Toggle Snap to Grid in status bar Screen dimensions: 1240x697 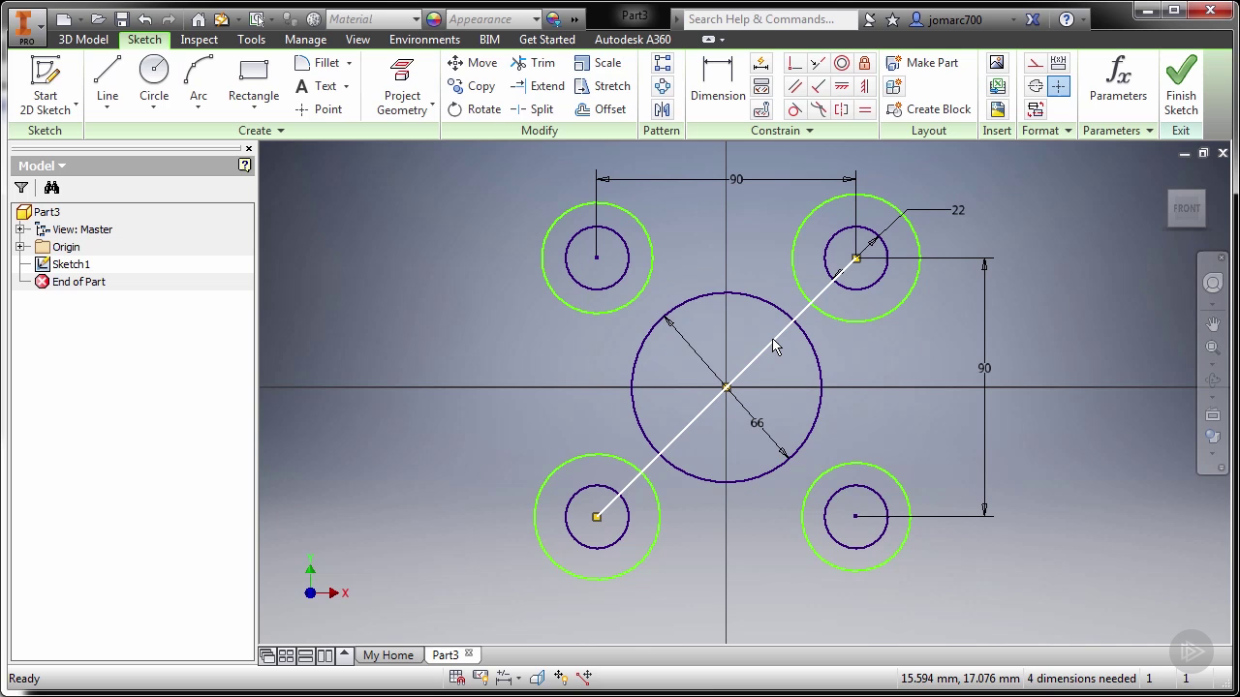455,678
